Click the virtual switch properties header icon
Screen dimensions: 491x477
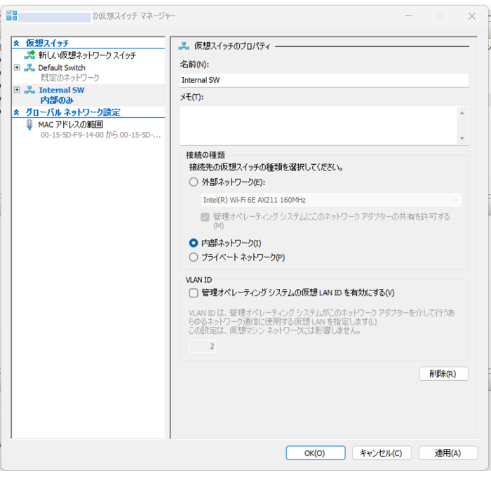click(x=184, y=46)
